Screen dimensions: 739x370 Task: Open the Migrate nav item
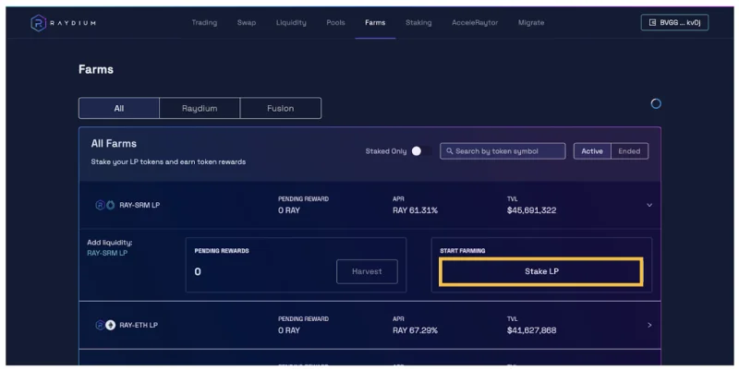tap(531, 22)
